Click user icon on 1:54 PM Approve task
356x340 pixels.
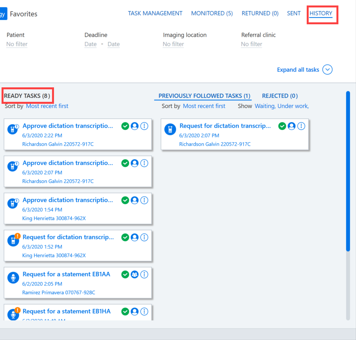(x=135, y=200)
